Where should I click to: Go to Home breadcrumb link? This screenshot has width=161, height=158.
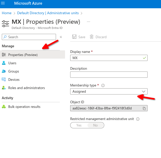[7, 13]
